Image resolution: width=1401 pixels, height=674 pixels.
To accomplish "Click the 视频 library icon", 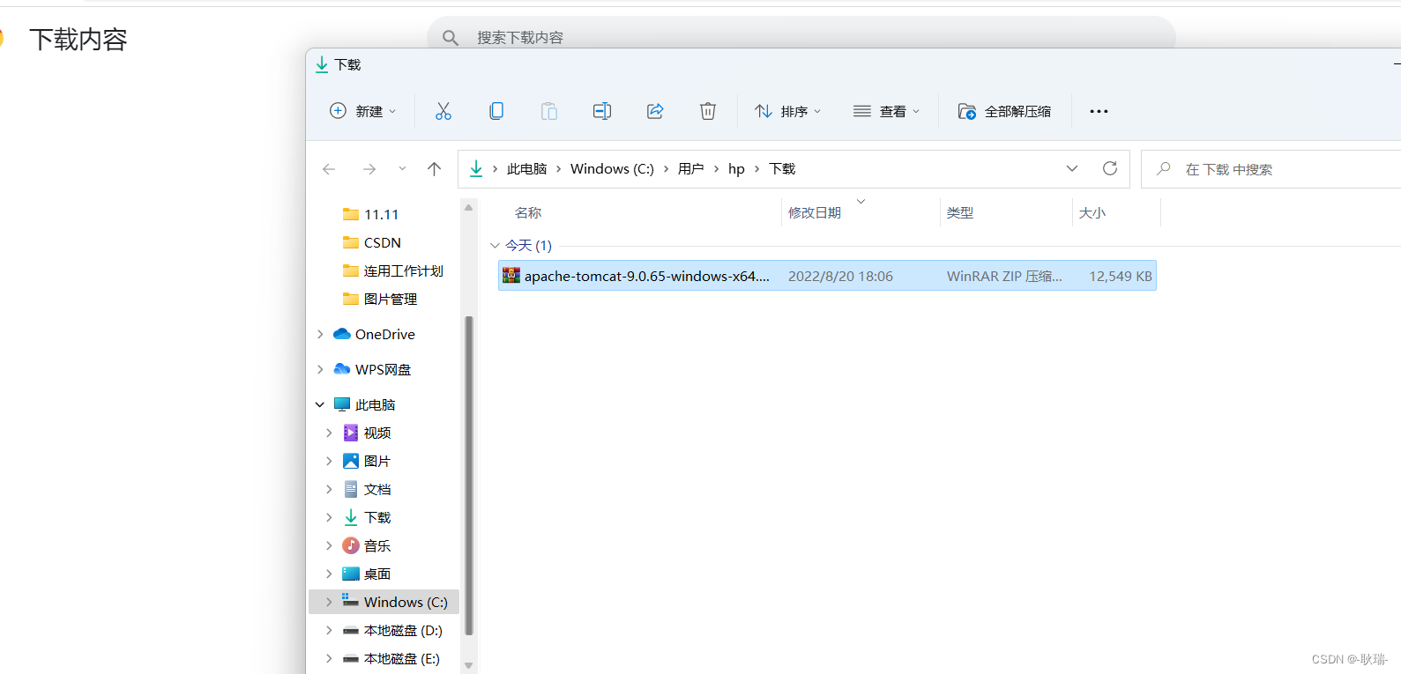I will coord(351,433).
